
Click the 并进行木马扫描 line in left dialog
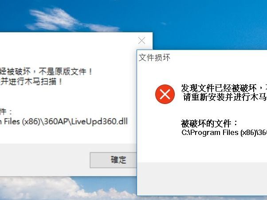31,81
